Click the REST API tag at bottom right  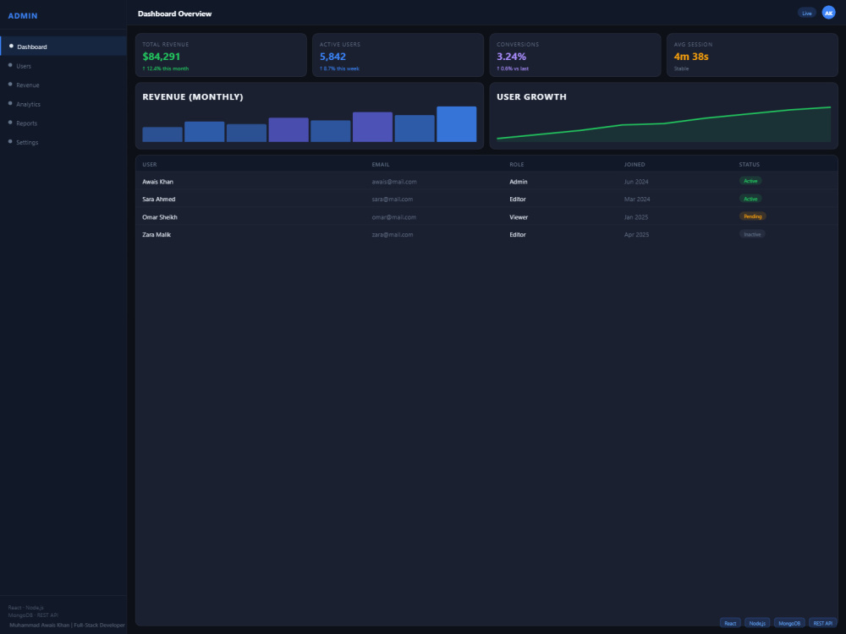(823, 623)
